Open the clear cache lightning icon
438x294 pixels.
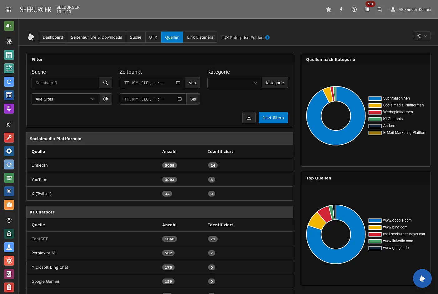click(x=341, y=9)
